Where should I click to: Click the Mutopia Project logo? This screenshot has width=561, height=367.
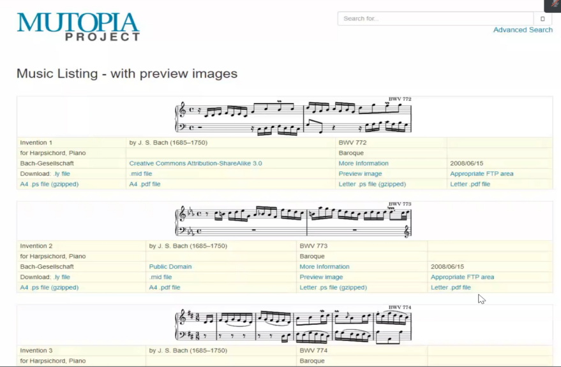[x=78, y=27]
